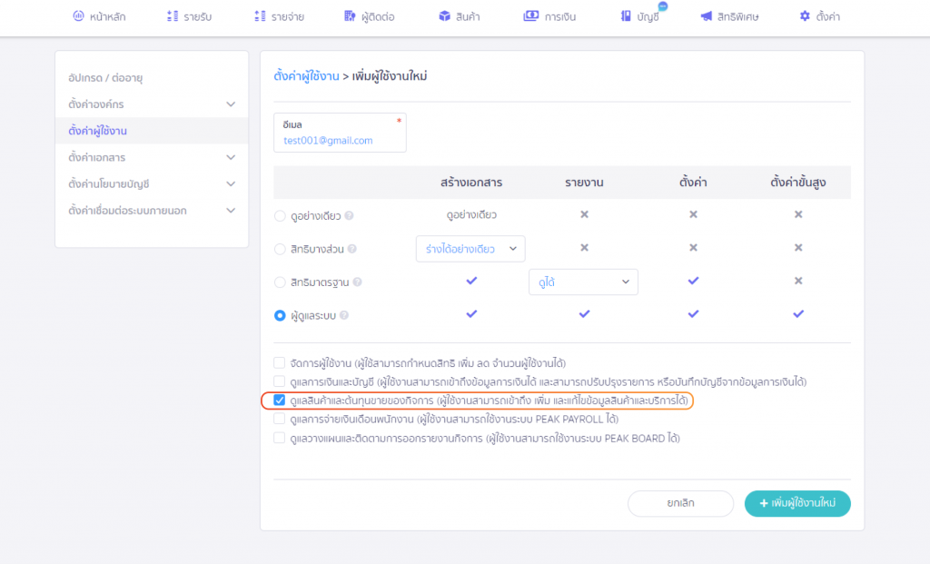Open the สิทธิพิเศษ menu

point(729,16)
